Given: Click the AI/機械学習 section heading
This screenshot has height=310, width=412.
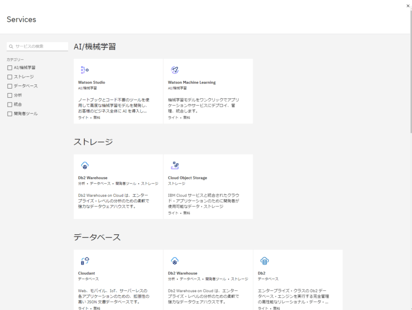Looking at the screenshot, I should tap(95, 47).
